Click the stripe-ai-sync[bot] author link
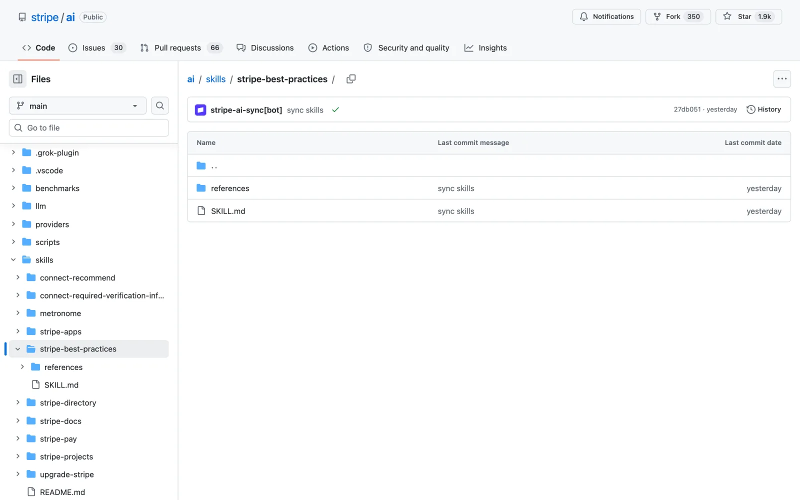Screen dimensions: 800x500 (x=246, y=110)
